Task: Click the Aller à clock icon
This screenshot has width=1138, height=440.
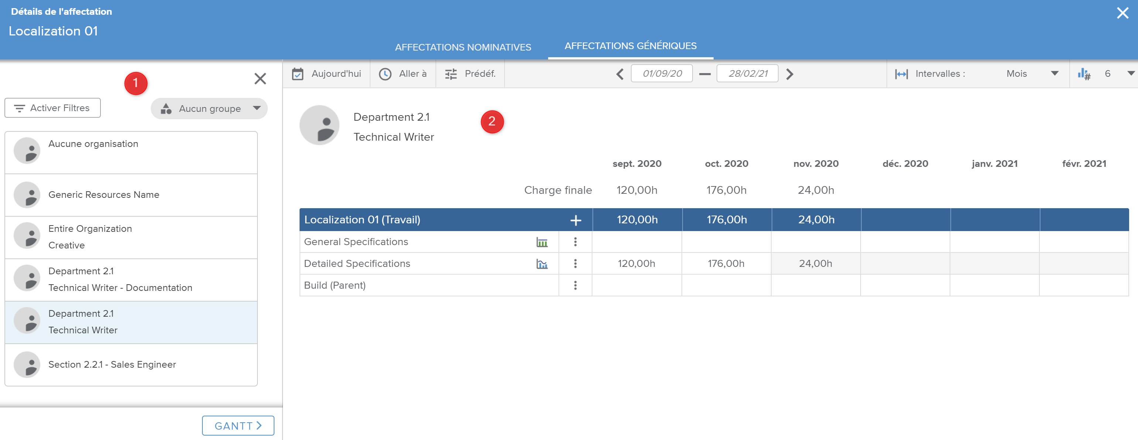Action: (385, 74)
